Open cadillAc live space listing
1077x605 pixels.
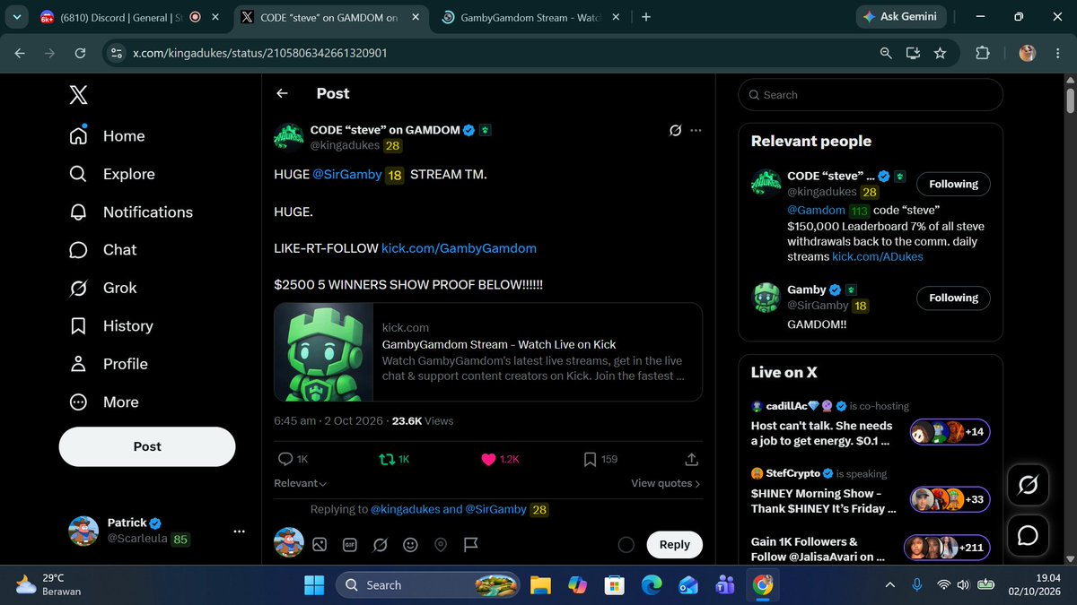871,423
